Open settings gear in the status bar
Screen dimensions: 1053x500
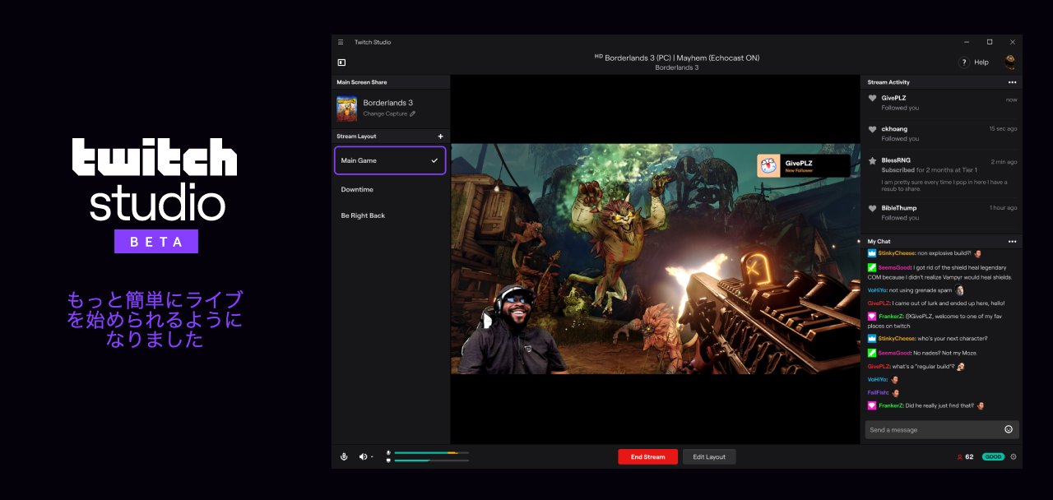[1014, 456]
